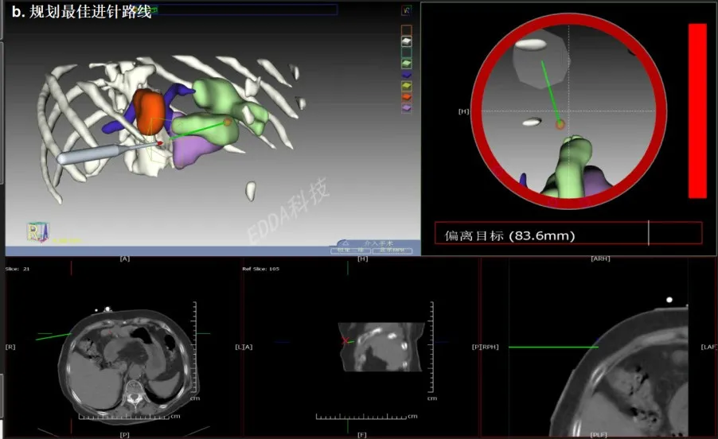The height and width of the screenshot is (439, 718).
Task: Click the orange tumor model icon
Action: 407,96
